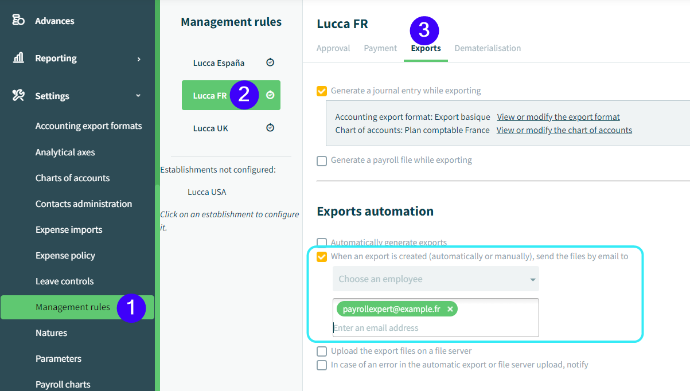Go to Expense policy
The height and width of the screenshot is (391, 690).
tap(65, 255)
